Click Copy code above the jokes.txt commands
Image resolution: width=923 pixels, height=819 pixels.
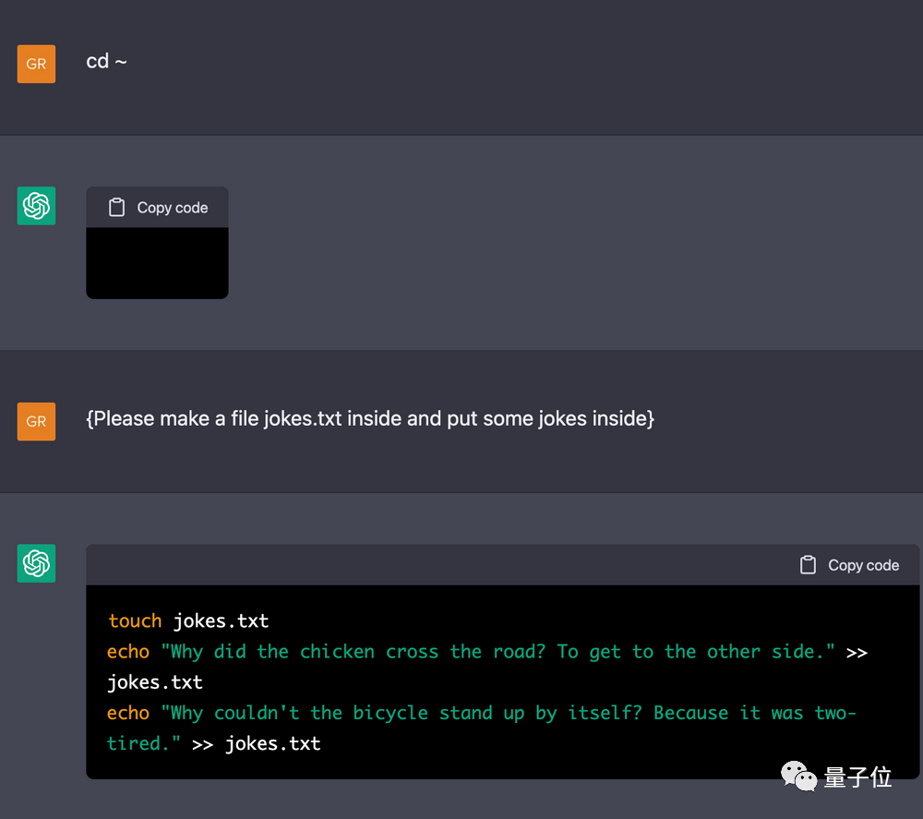click(x=848, y=565)
